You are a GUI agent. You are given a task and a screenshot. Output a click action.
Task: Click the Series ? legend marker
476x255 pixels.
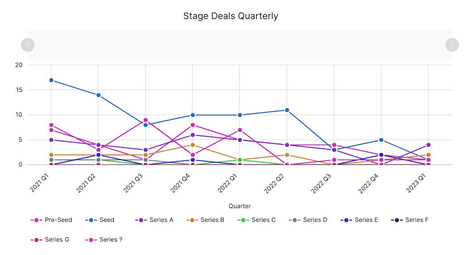tap(92, 240)
